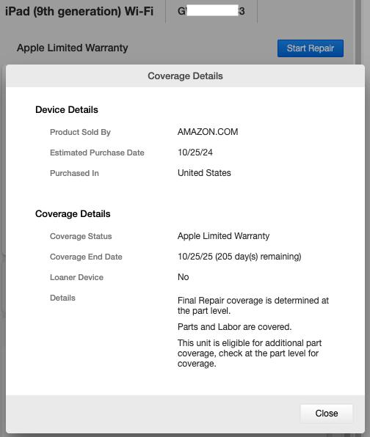Screen dimensions: 370x437
Task: Select the United States purchase country
Action: [204, 173]
